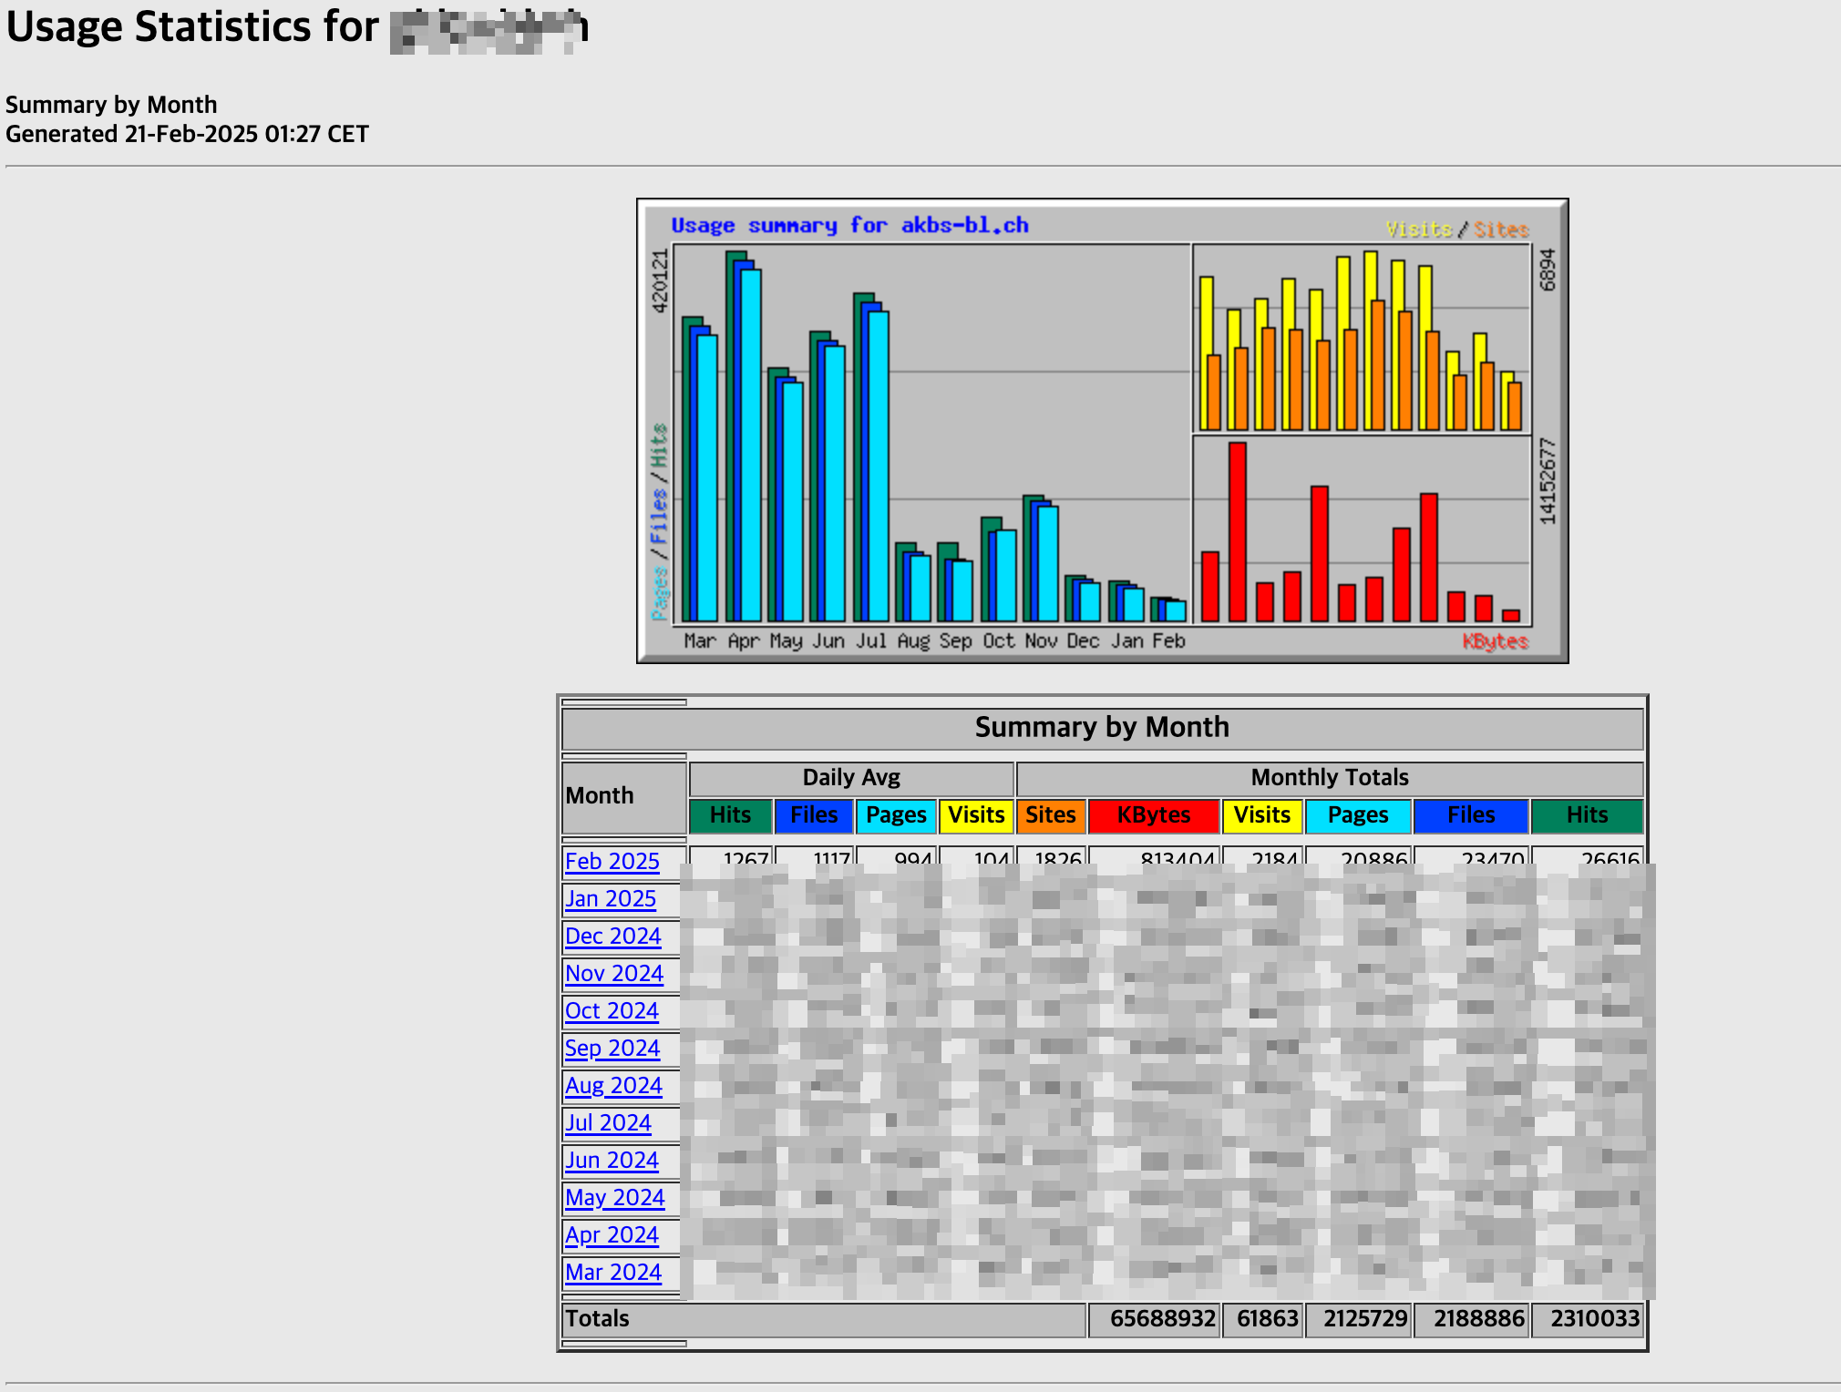Click the Totals row label

tap(598, 1318)
